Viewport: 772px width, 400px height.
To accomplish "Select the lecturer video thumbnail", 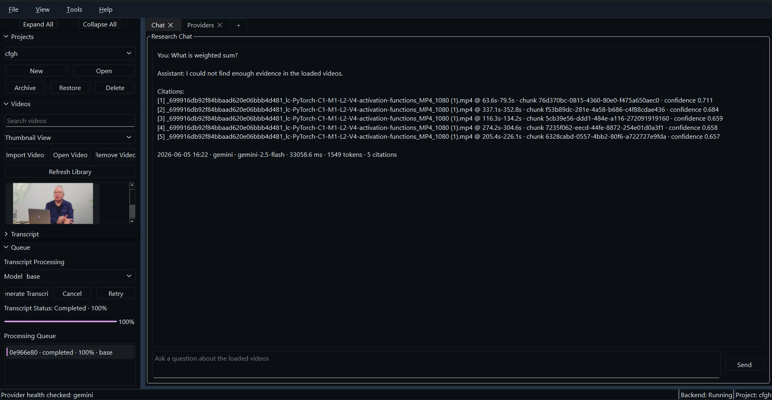I will 53,203.
